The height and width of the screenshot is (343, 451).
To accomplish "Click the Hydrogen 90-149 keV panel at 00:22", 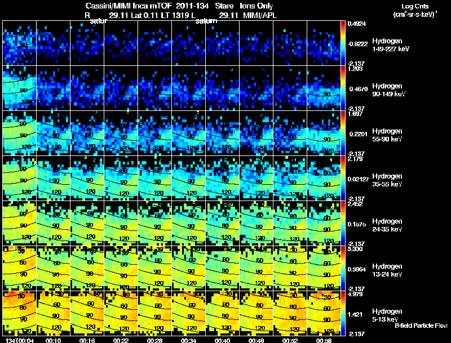I will 121,88.
